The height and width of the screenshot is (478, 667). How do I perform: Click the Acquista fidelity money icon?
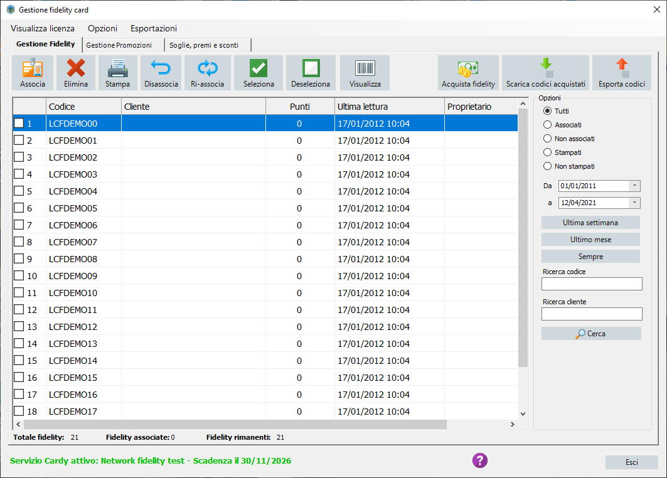tap(468, 68)
